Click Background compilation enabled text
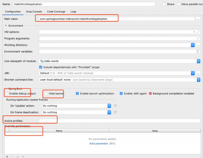 [x=173, y=93]
